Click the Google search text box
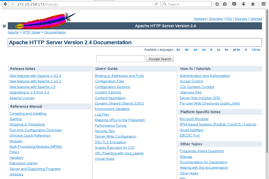Screen dimensions: 269x179 [120, 59]
